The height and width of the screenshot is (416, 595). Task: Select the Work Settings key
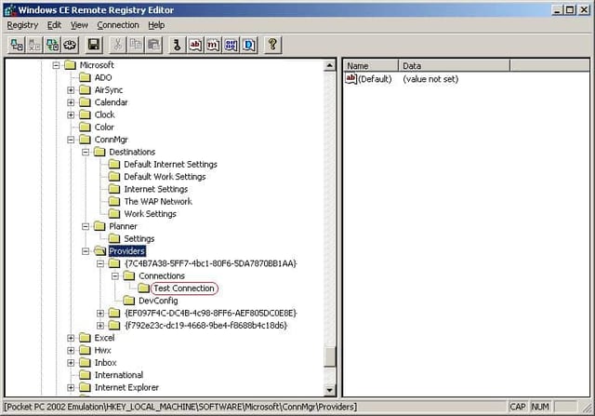[150, 214]
